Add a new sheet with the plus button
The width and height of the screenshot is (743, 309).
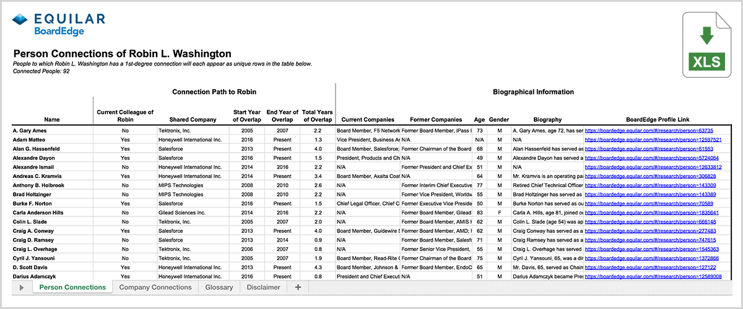pos(298,287)
